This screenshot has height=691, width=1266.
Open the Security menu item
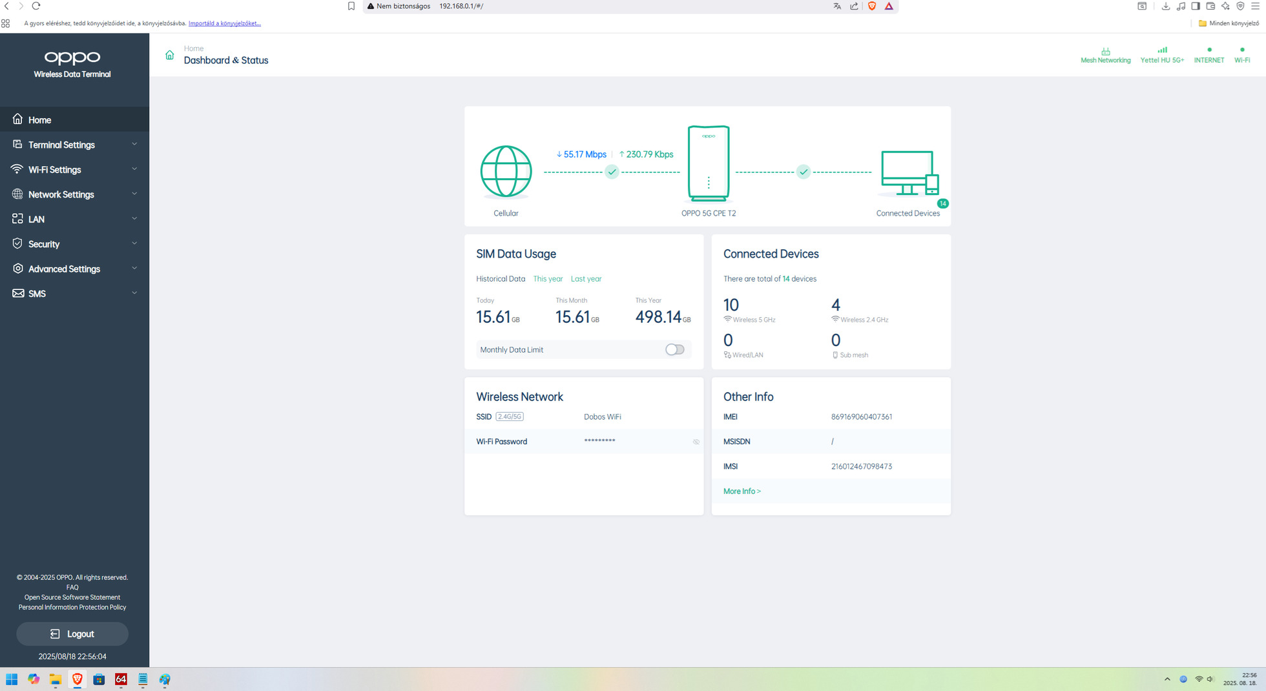coord(74,244)
